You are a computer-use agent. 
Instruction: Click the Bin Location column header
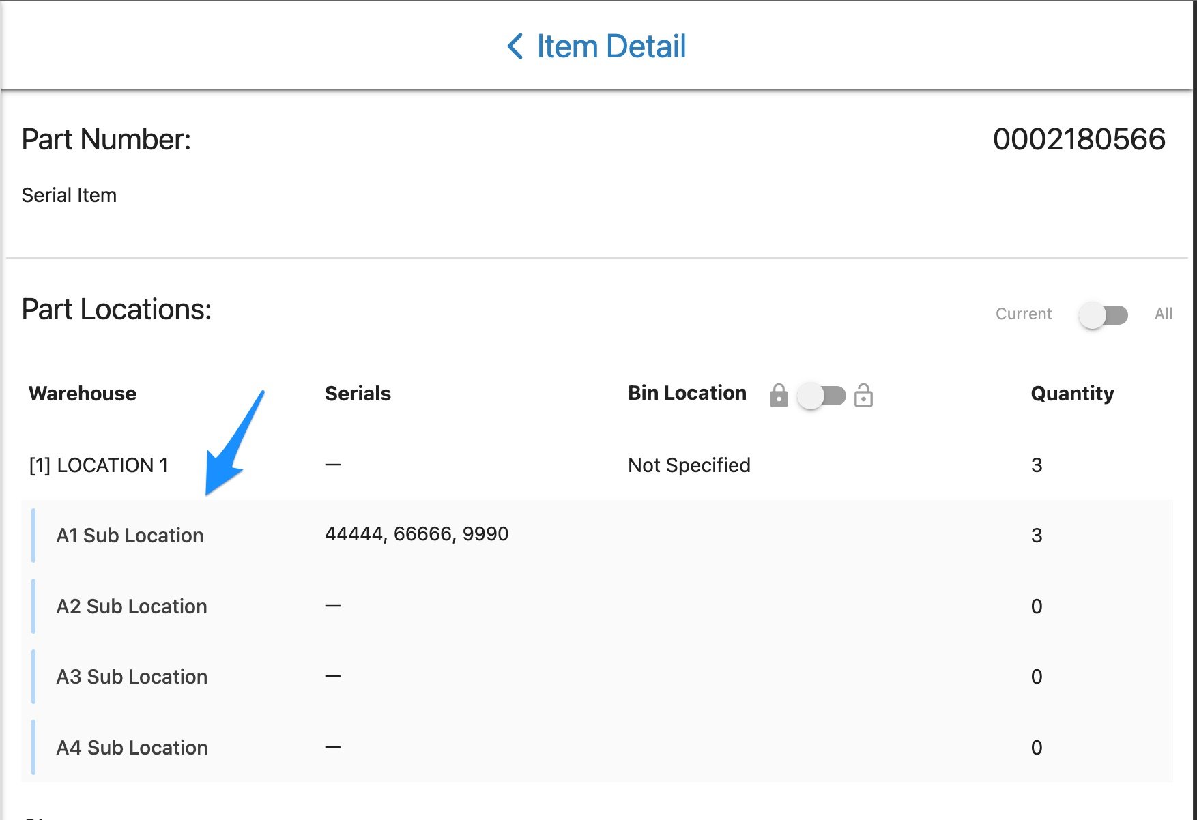[x=687, y=393]
